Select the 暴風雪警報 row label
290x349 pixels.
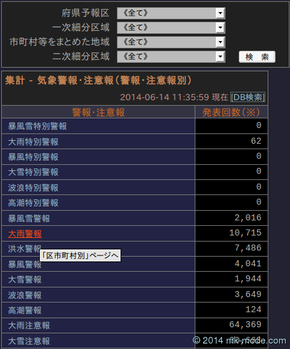click(x=29, y=219)
